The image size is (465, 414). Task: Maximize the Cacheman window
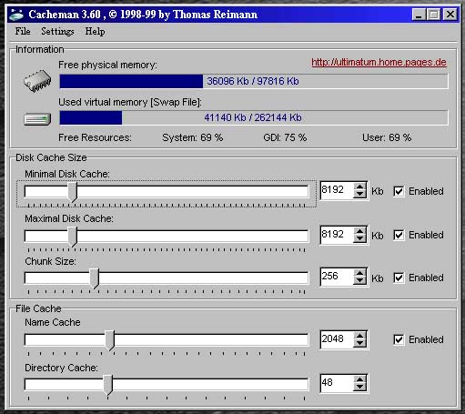(433, 15)
